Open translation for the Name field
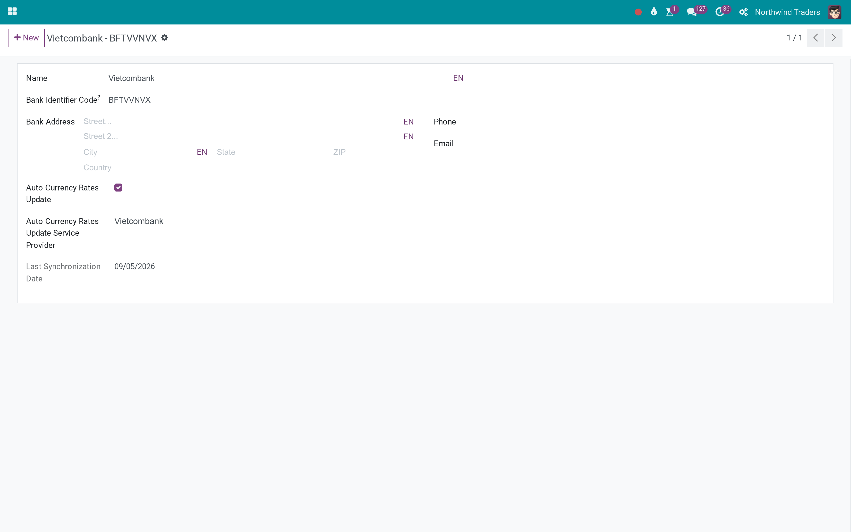The image size is (851, 532). click(x=458, y=78)
